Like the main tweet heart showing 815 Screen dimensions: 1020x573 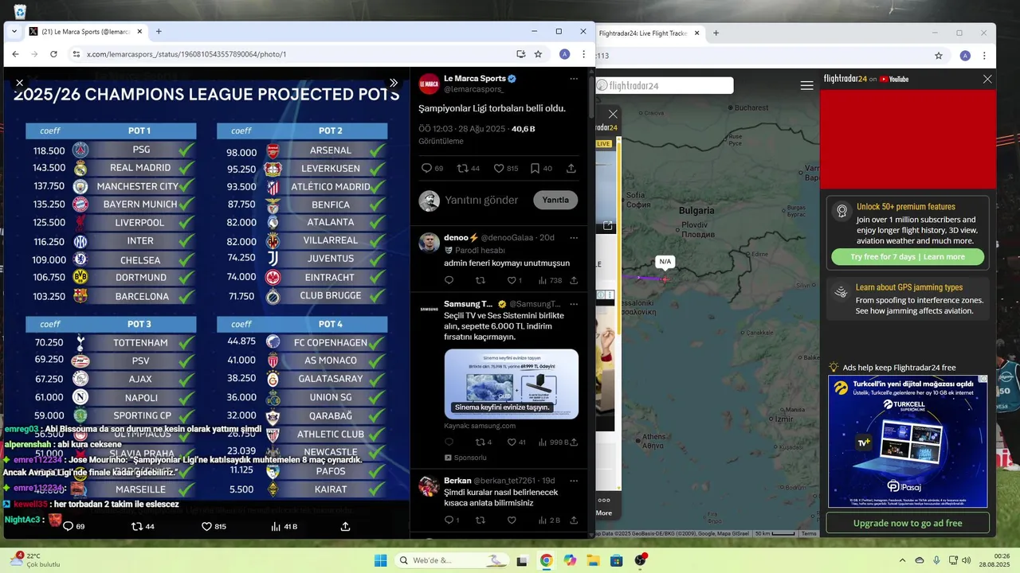(x=505, y=168)
